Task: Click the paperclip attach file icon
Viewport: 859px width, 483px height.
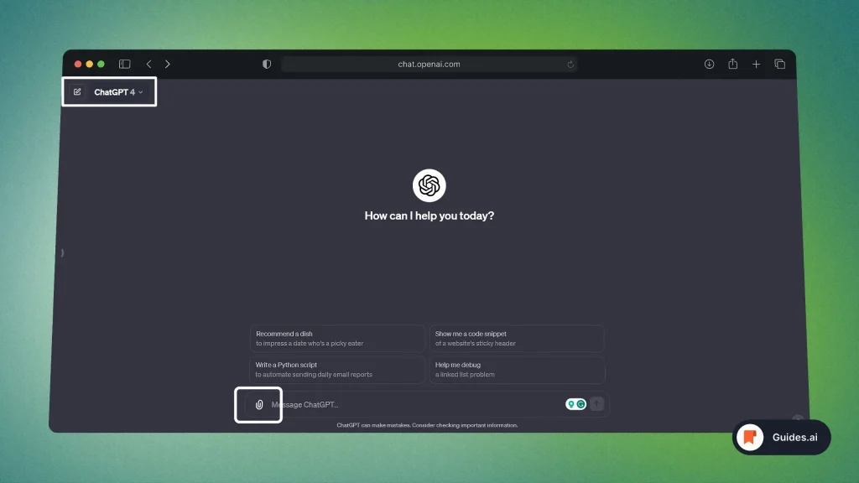Action: (259, 405)
